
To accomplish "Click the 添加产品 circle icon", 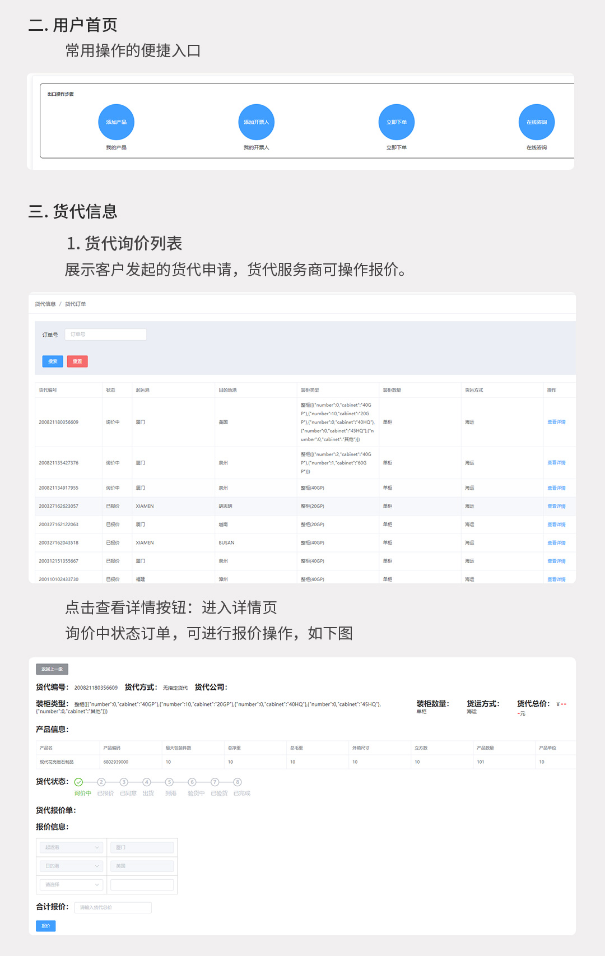I will [x=116, y=122].
